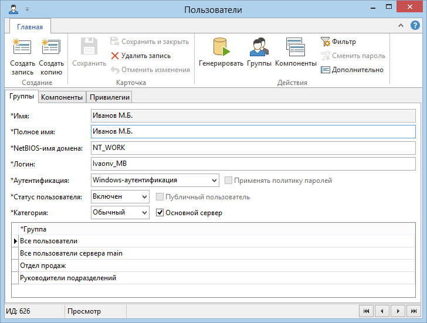The image size is (427, 323).
Task: Click the Группа column header
Action: [x=217, y=229]
